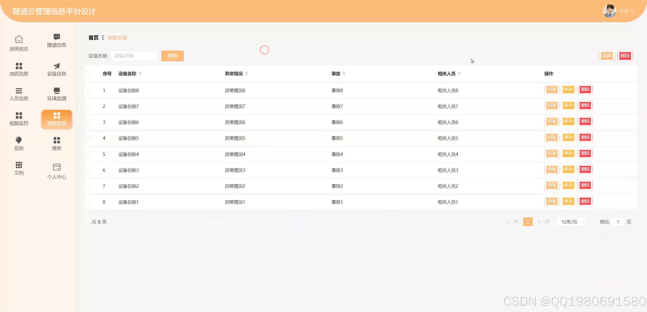Screen dimensions: 647x312
Task: Click the 添加 add button
Action: (x=607, y=56)
